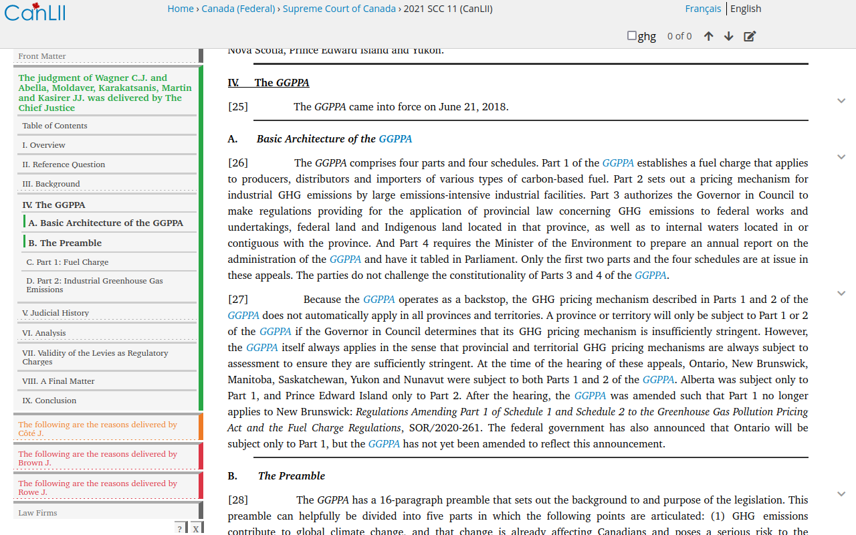This screenshot has width=856, height=535.
Task: Open Canada (Federal) breadcrumb link
Action: point(238,9)
